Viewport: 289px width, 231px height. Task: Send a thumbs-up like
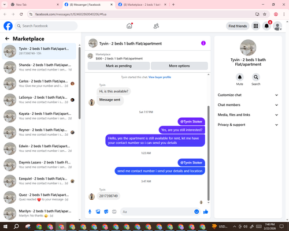click(206, 212)
